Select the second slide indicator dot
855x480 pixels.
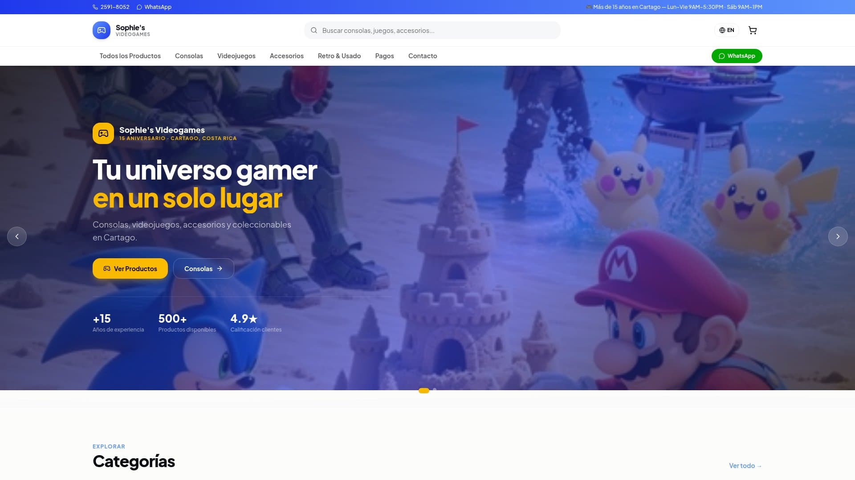pos(435,390)
